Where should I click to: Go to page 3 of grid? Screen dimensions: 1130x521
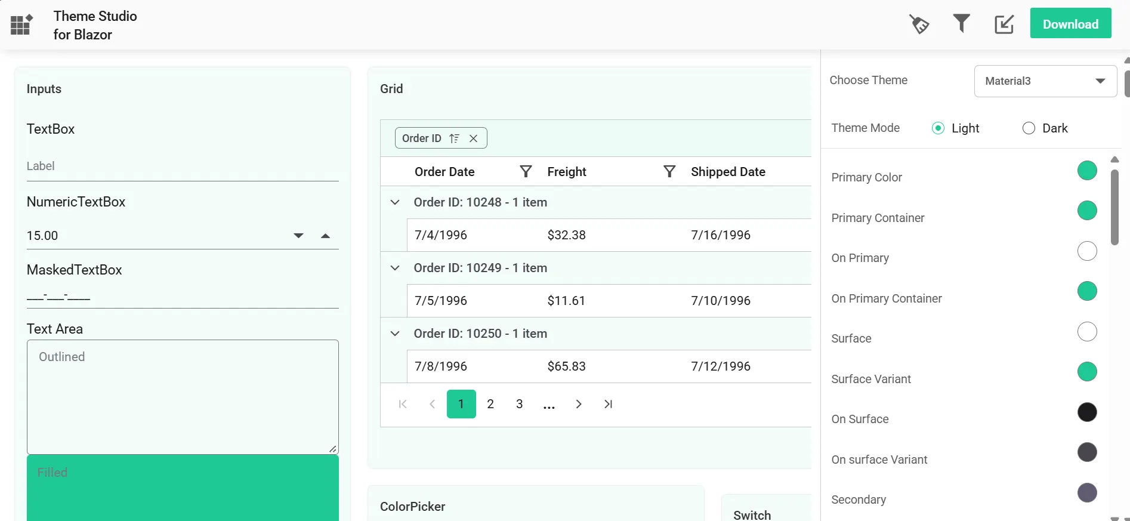coord(520,404)
